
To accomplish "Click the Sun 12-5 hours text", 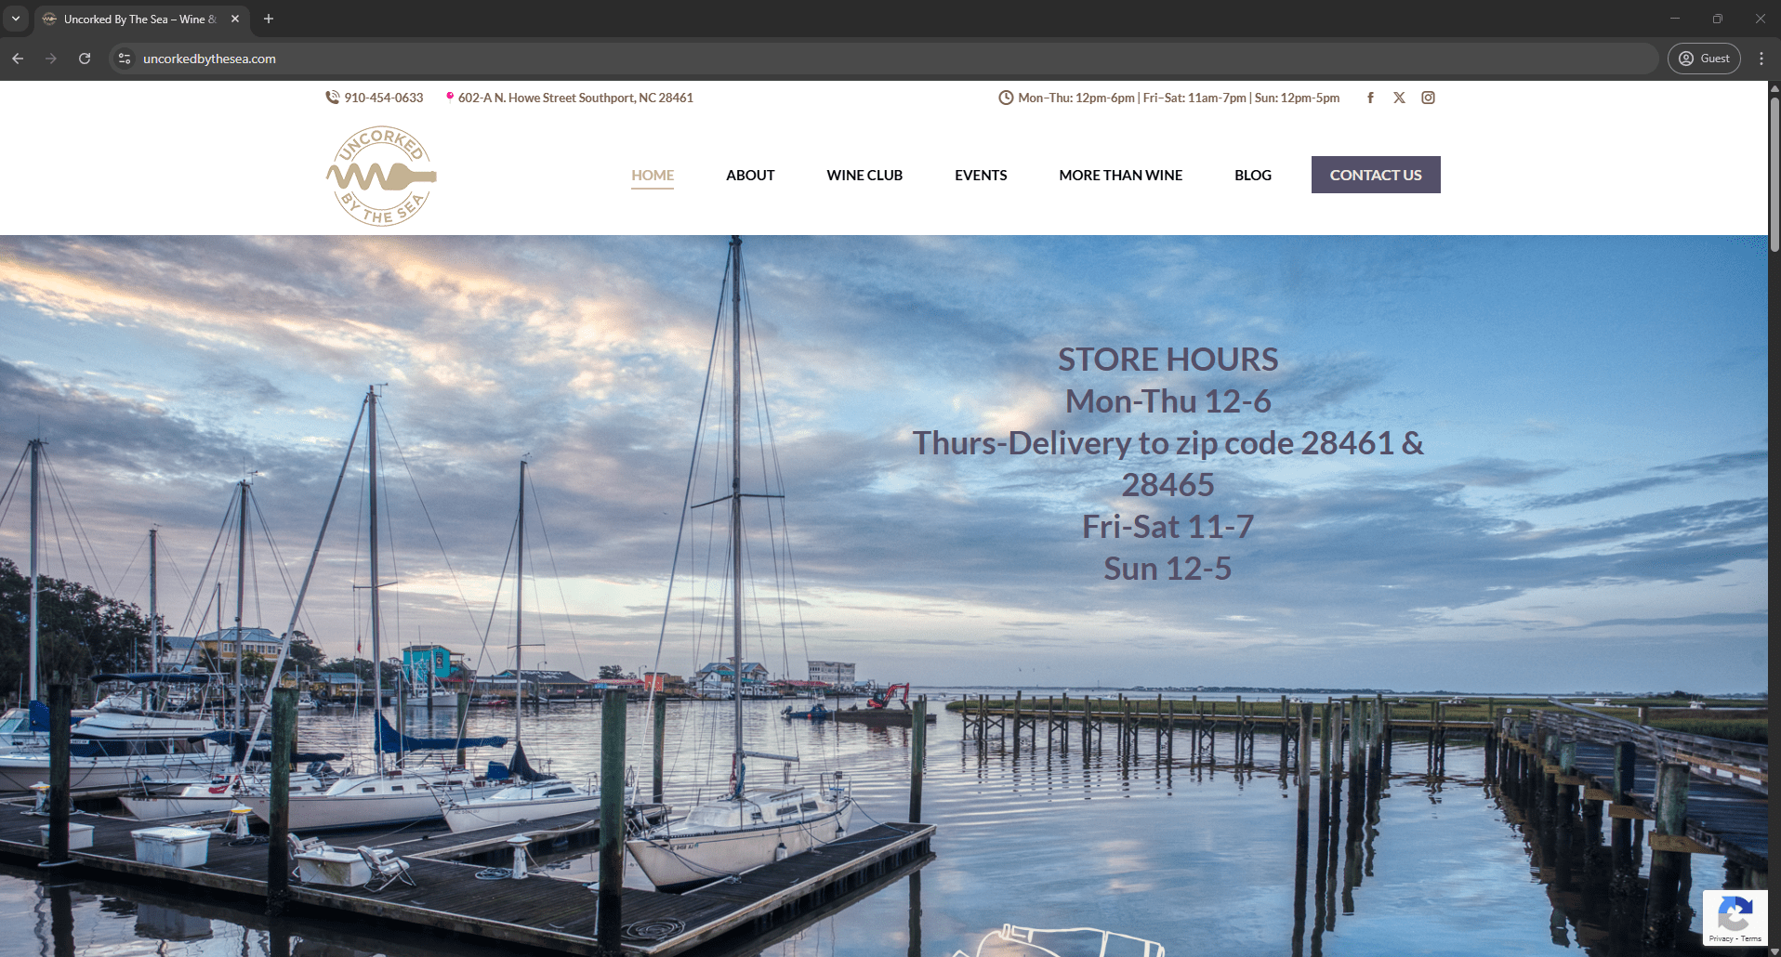I will point(1168,569).
